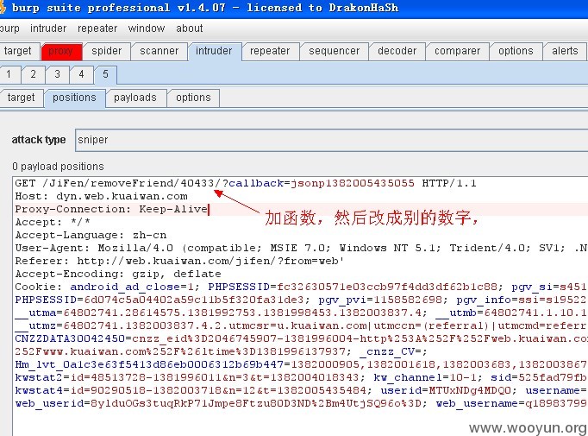Image resolution: width=588 pixels, height=436 pixels.
Task: Select intruder attack tab 1
Action: [x=9, y=74]
